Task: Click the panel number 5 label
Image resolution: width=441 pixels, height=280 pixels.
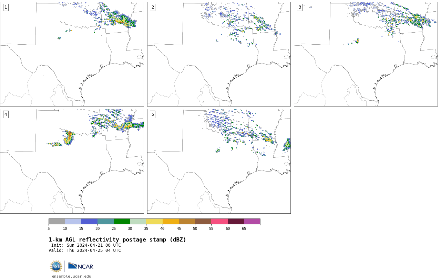Action: 153,114
